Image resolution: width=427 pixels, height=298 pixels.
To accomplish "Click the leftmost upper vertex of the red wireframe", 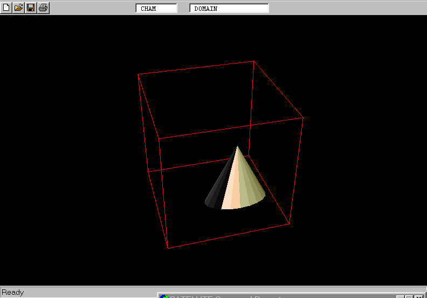I will [x=139, y=74].
